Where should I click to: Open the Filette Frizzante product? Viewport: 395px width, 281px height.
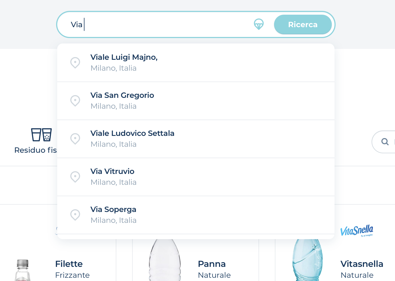tap(72, 269)
